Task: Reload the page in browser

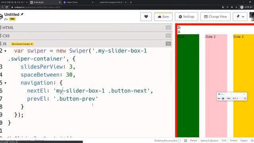Action: [7, 7]
